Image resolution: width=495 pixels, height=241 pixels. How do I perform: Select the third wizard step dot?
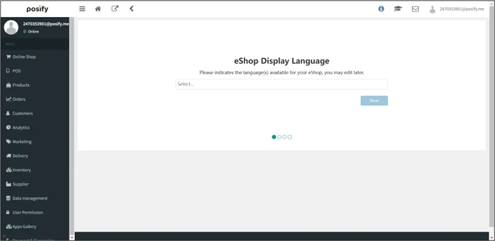pos(285,137)
